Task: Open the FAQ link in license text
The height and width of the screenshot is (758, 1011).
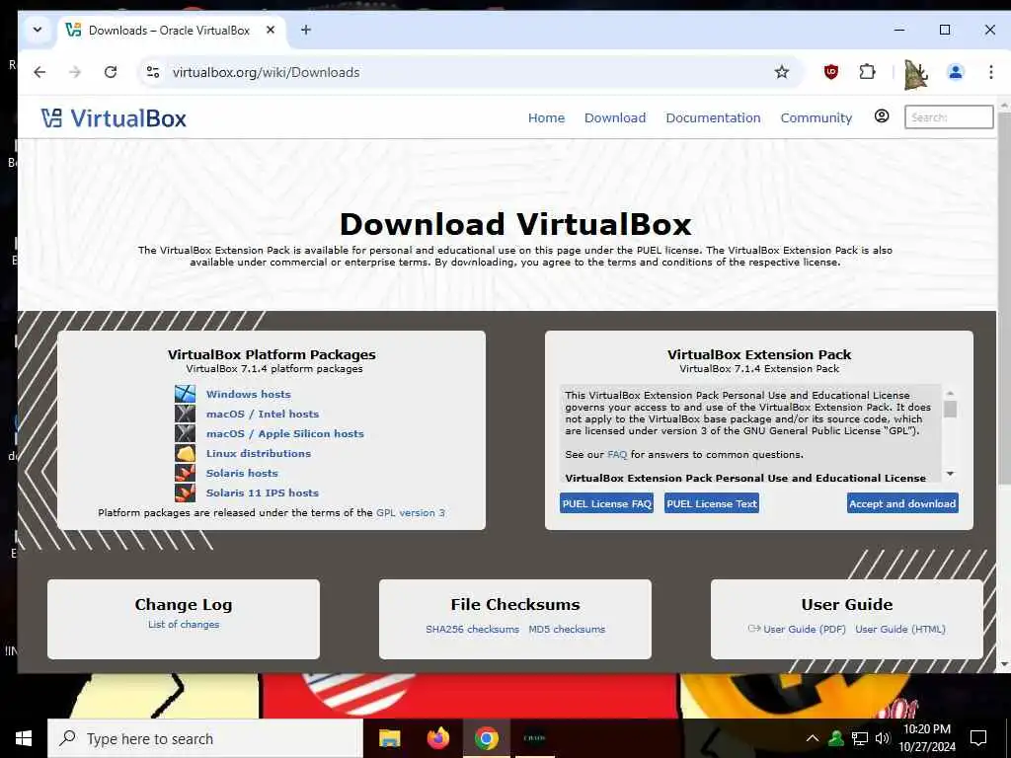Action: click(617, 454)
